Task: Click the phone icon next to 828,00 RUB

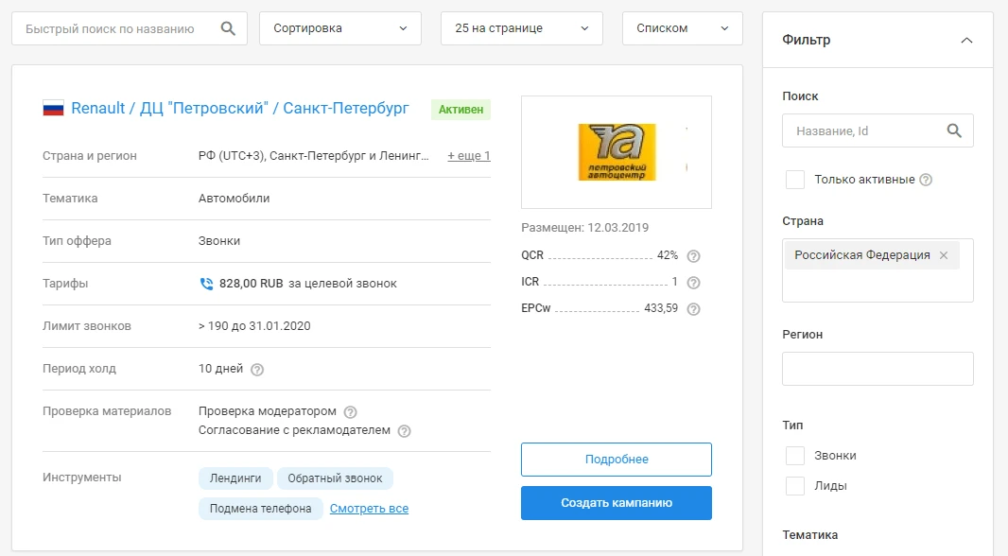Action: tap(206, 284)
